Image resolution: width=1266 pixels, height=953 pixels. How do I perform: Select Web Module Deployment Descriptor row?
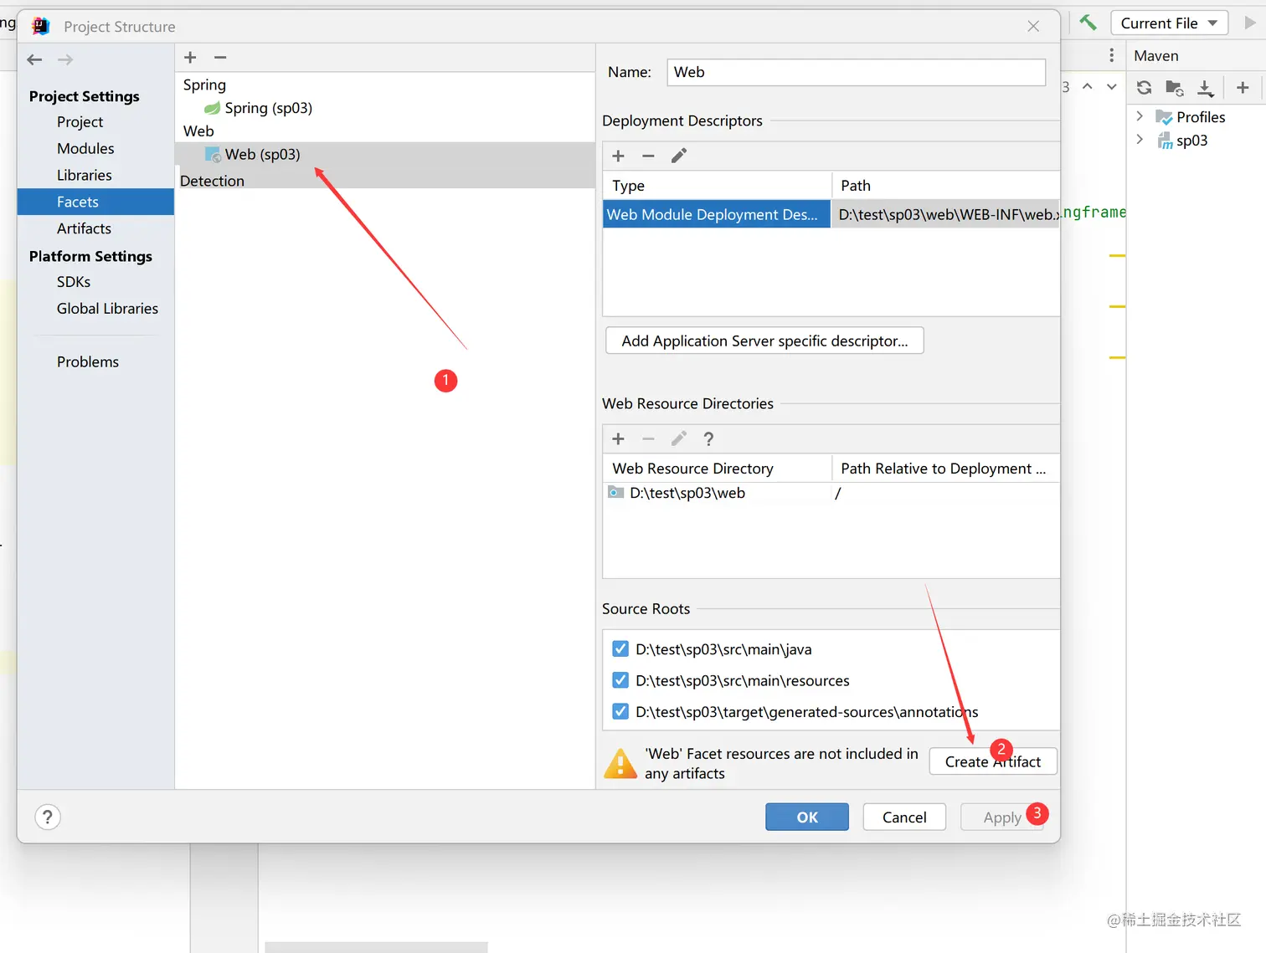[716, 214]
